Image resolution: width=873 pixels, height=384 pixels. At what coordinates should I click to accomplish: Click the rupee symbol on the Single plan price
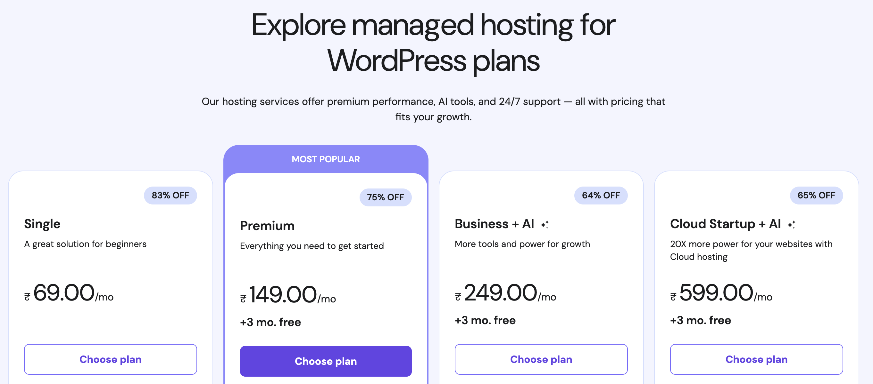tap(28, 296)
